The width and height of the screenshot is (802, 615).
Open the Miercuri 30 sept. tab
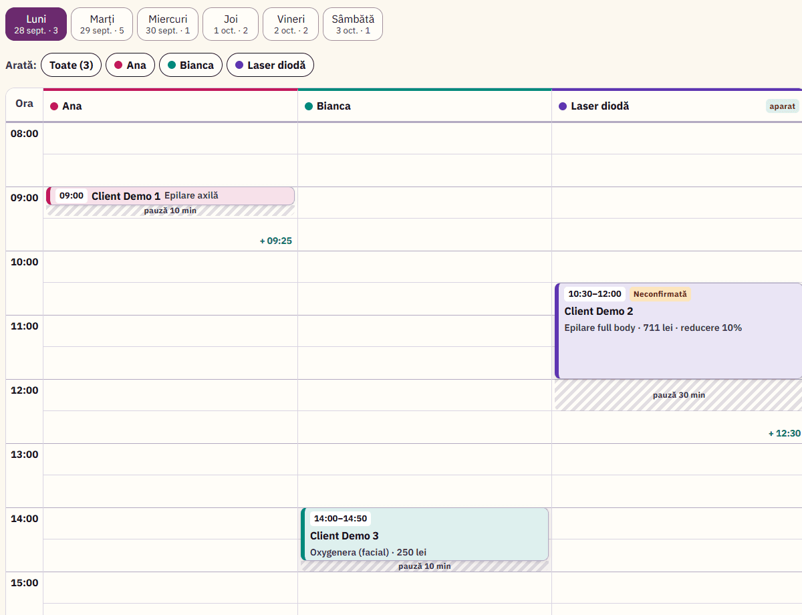(x=168, y=24)
